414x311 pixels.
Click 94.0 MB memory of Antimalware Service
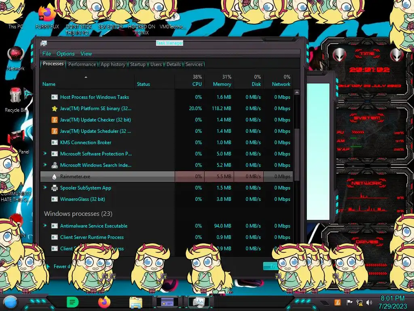coord(223,226)
